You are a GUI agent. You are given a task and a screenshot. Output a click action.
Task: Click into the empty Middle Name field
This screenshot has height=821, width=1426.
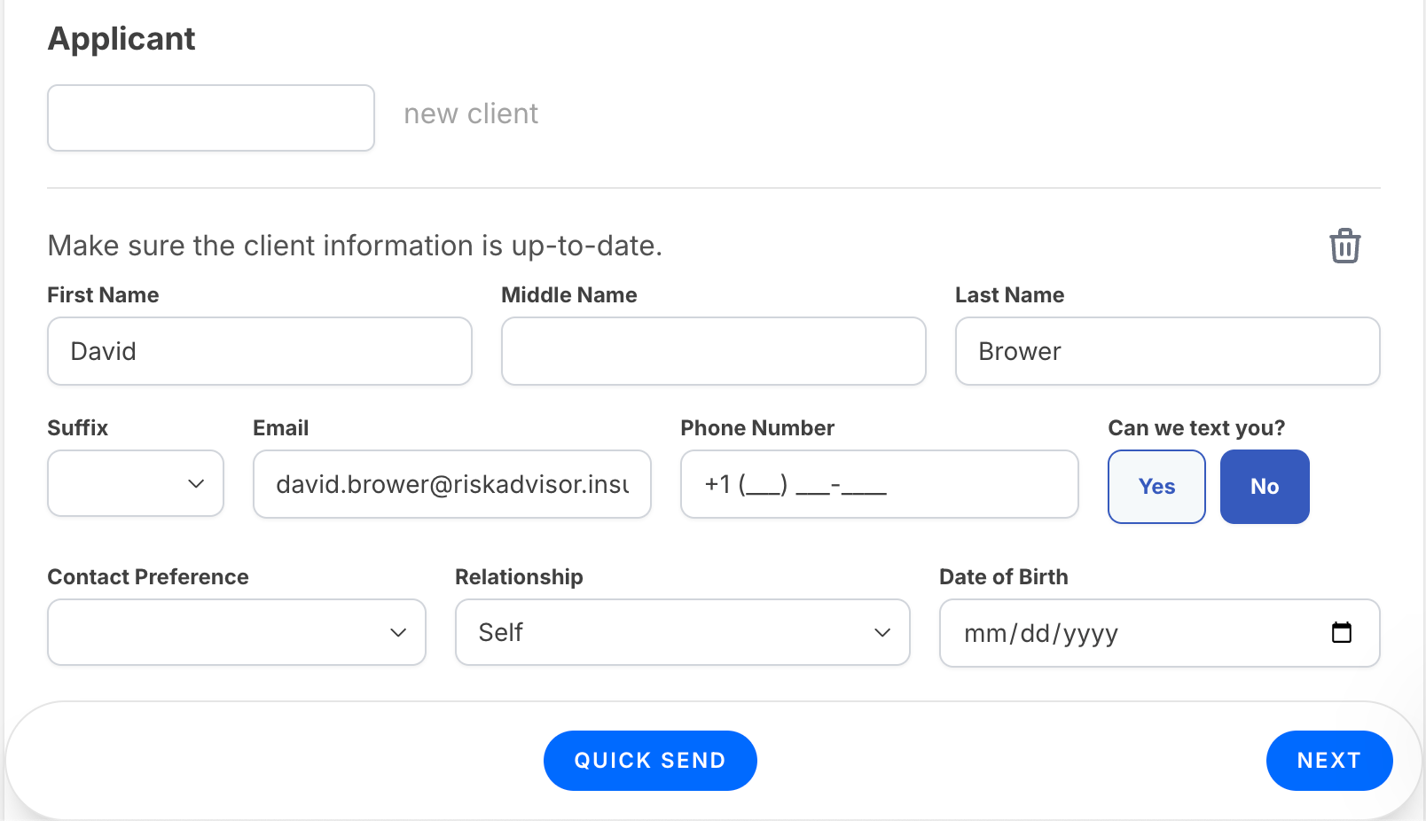click(714, 351)
